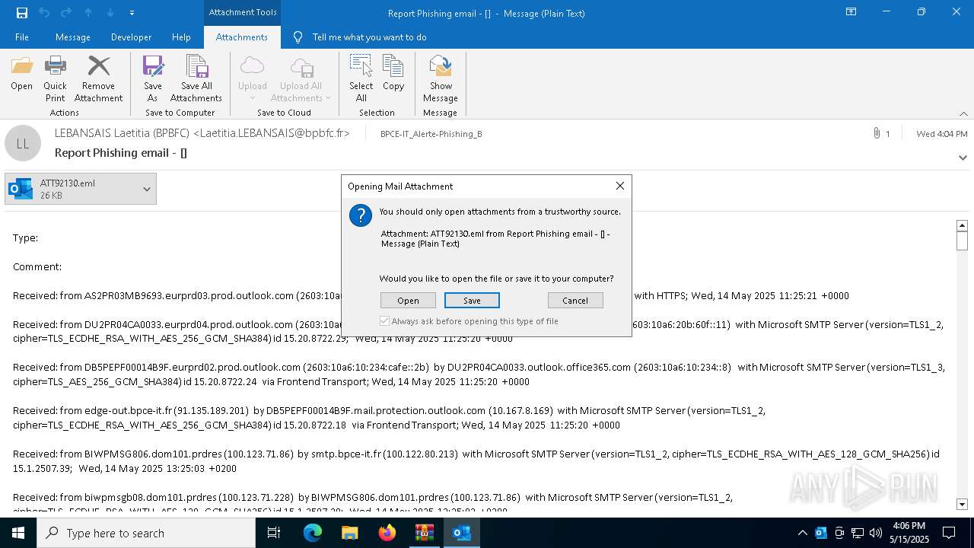Click the Undo arrow in quick access toolbar
974x548 pixels.
pyautogui.click(x=43, y=13)
